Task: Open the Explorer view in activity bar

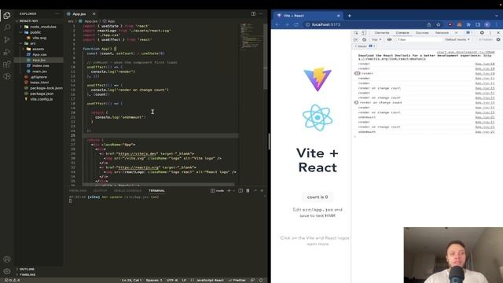Action: pos(7,15)
